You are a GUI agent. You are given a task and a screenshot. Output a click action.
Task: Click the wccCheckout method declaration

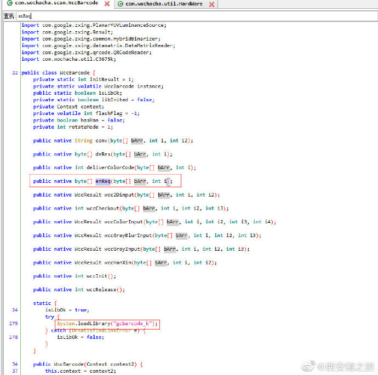pyautogui.click(x=131, y=208)
